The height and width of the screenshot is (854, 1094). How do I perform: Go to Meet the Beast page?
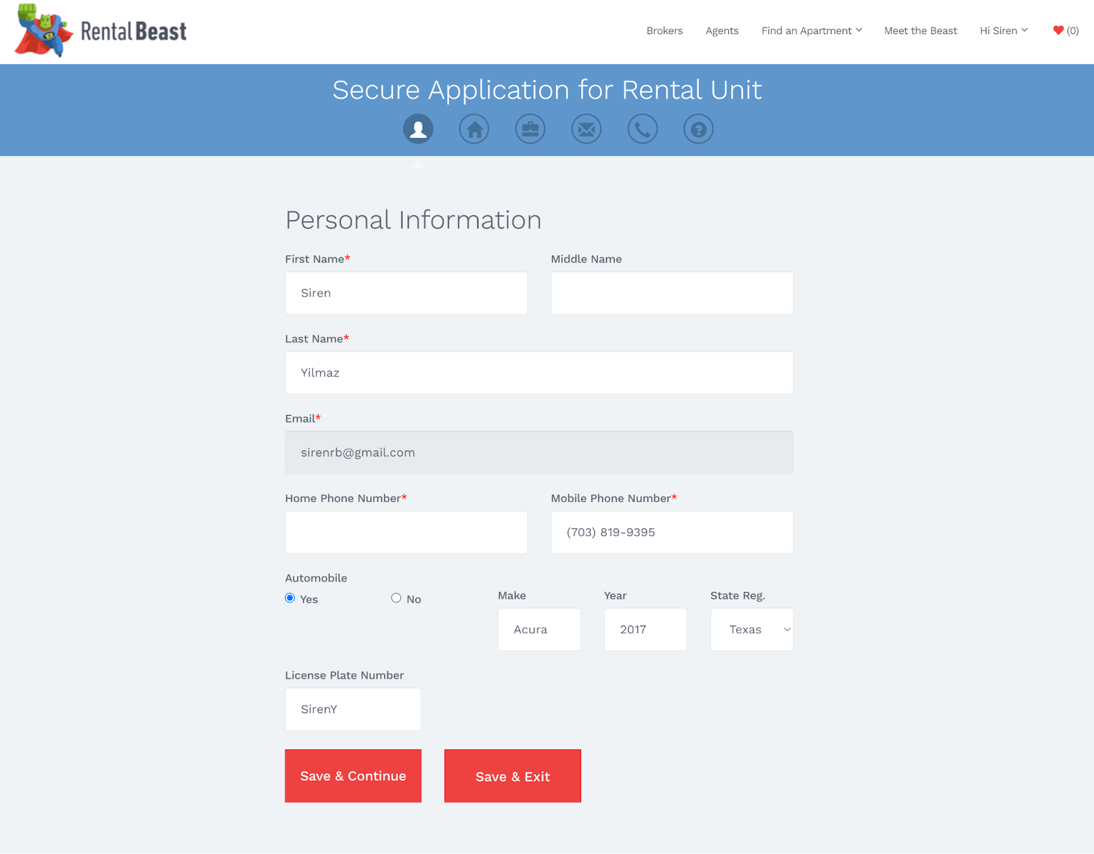(920, 31)
